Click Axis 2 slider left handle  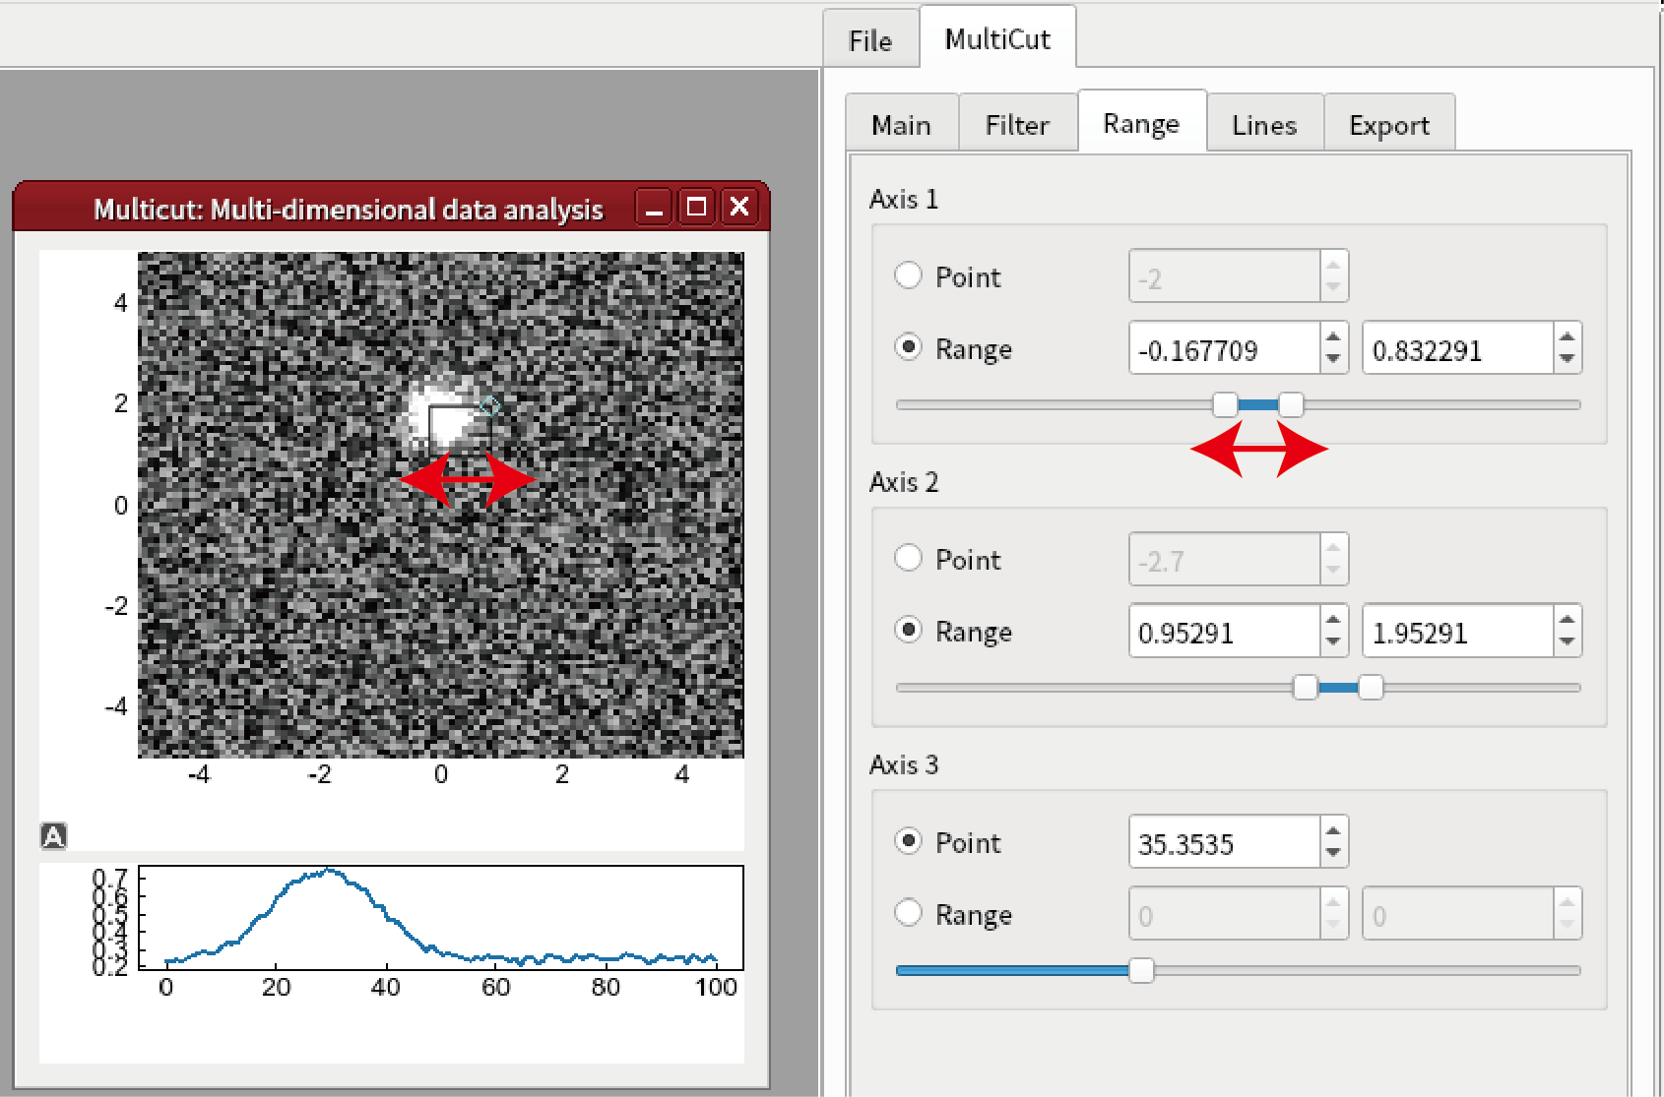[x=1306, y=688]
